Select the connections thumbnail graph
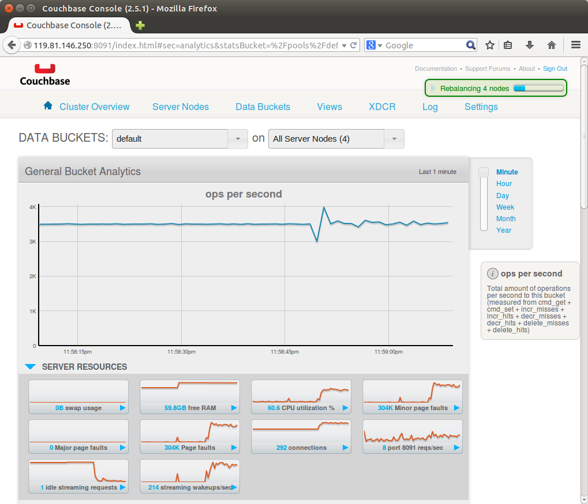Viewport: 588px width, 504px height. (301, 436)
